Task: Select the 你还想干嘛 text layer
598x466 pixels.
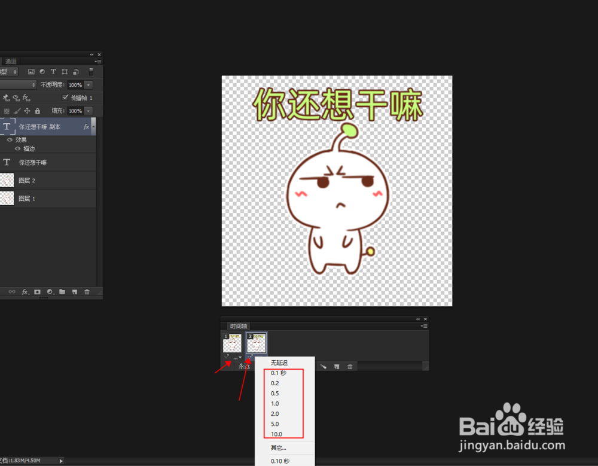Action: [x=48, y=163]
